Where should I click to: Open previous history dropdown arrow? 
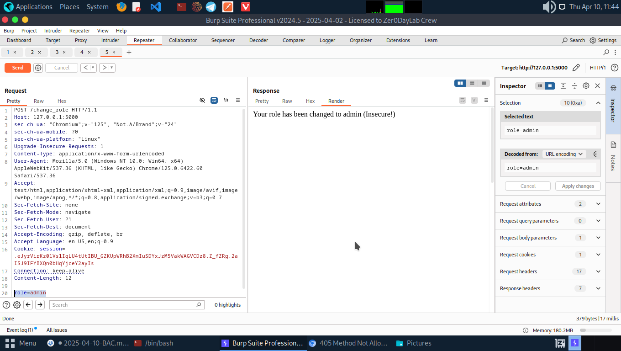click(x=93, y=68)
